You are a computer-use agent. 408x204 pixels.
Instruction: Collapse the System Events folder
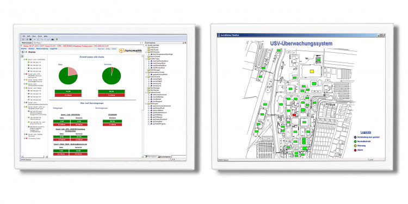pyautogui.click(x=146, y=92)
